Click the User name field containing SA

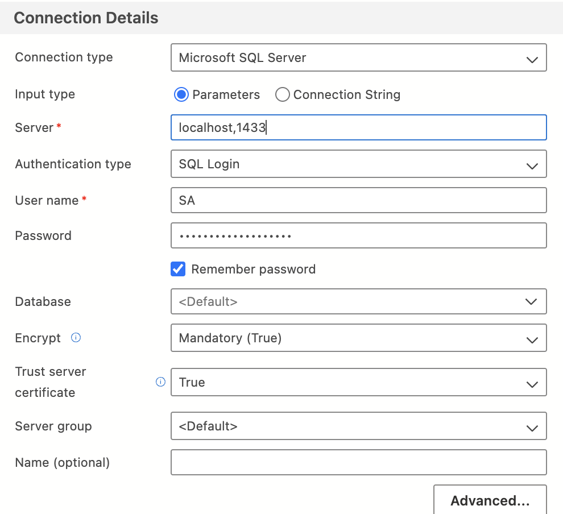pyautogui.click(x=359, y=200)
